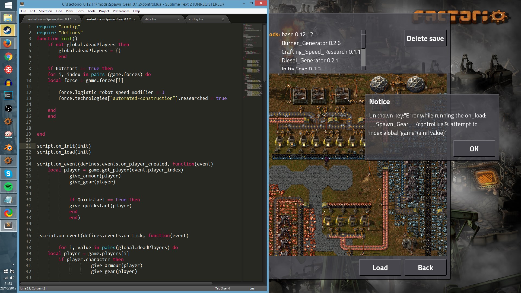Click 'Burner_Generator 0.2.6' in mod list
Image resolution: width=521 pixels, height=293 pixels.
(x=311, y=43)
